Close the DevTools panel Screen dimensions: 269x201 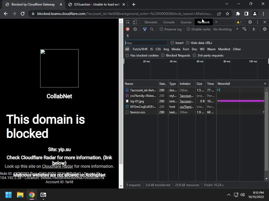[265, 22]
